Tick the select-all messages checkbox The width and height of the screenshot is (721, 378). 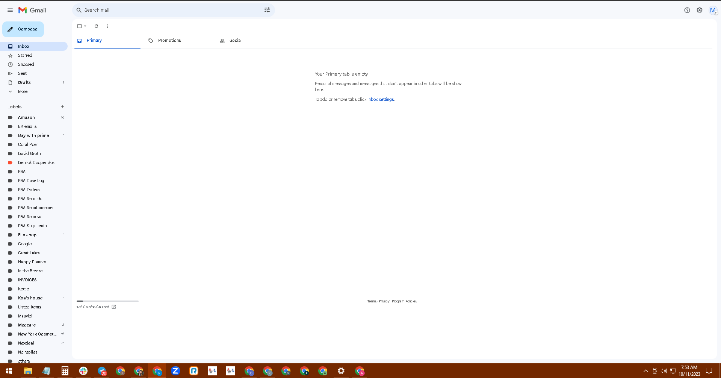click(79, 26)
